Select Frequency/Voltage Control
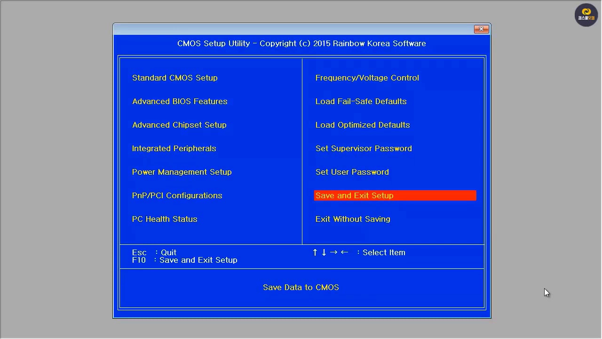Image resolution: width=602 pixels, height=339 pixels. click(367, 78)
